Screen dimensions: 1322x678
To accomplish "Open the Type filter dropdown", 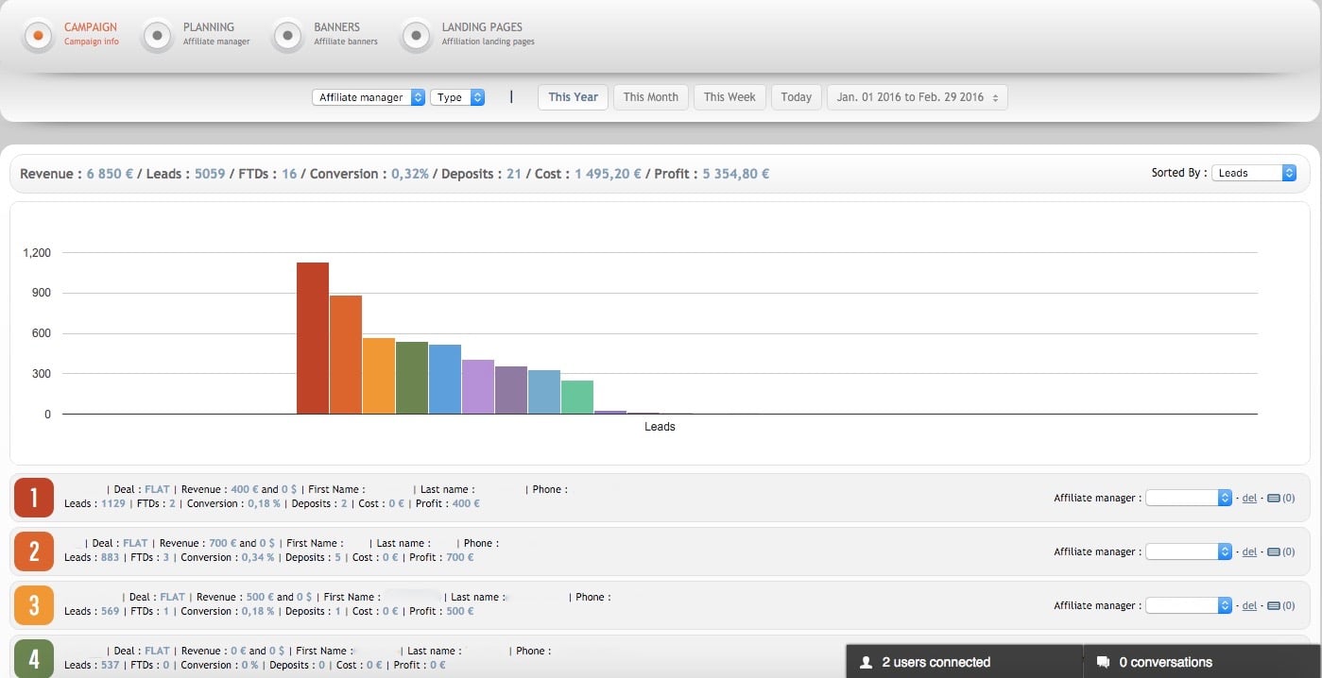I will 457,97.
